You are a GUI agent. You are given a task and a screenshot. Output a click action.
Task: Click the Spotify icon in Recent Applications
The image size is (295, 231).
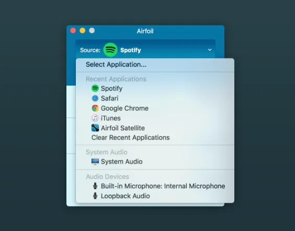[x=95, y=88]
